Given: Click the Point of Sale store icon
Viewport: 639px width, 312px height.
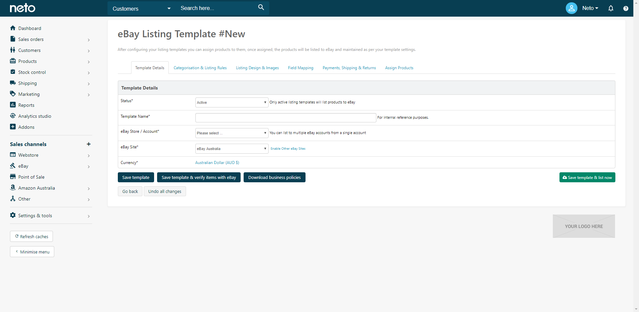Looking at the screenshot, I should pos(13,177).
